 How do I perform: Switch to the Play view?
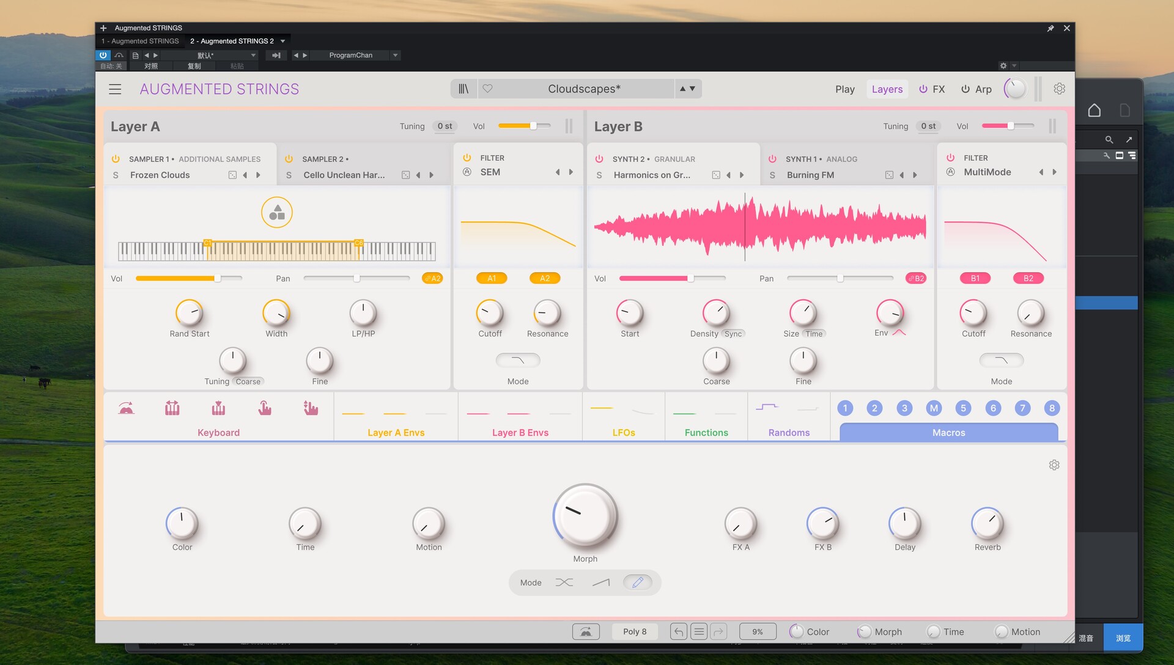tap(845, 89)
